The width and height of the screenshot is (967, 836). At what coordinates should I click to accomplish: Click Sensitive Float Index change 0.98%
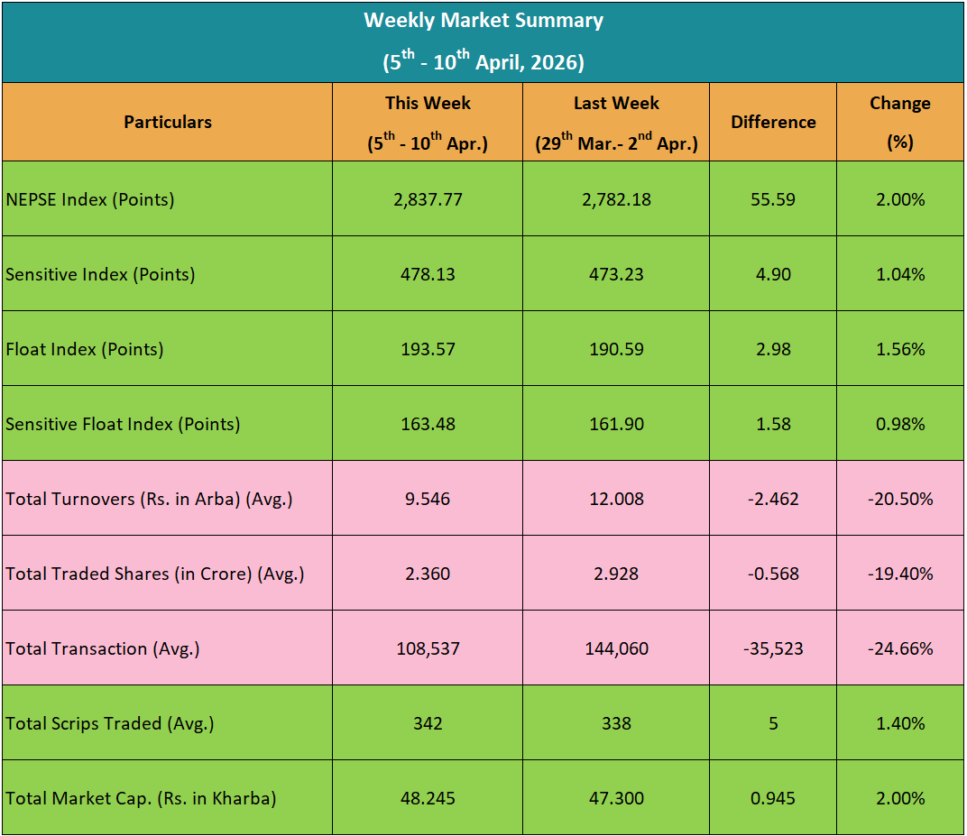coord(900,424)
